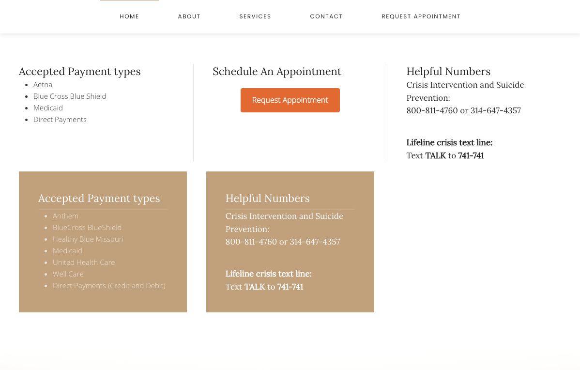Image resolution: width=580 pixels, height=370 pixels.
Task: Select Healthy Blue Missouri entry
Action: click(x=88, y=239)
